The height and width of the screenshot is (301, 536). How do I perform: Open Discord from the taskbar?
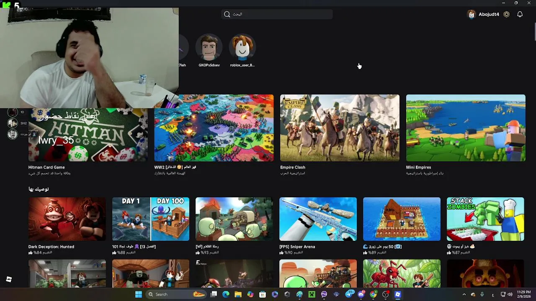(361, 294)
